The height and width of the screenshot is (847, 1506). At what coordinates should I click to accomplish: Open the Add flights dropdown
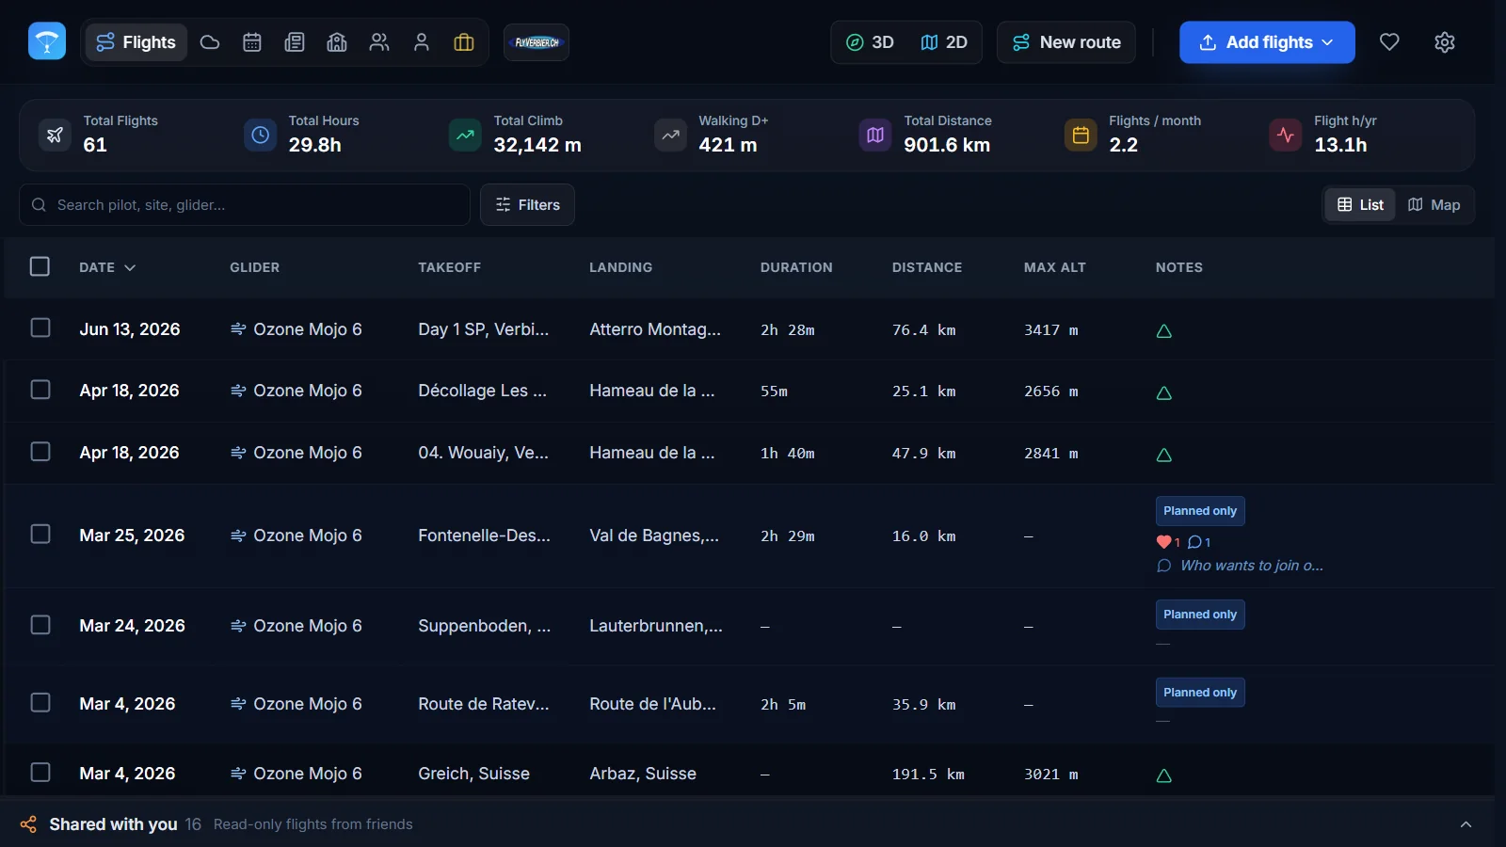1267,42
